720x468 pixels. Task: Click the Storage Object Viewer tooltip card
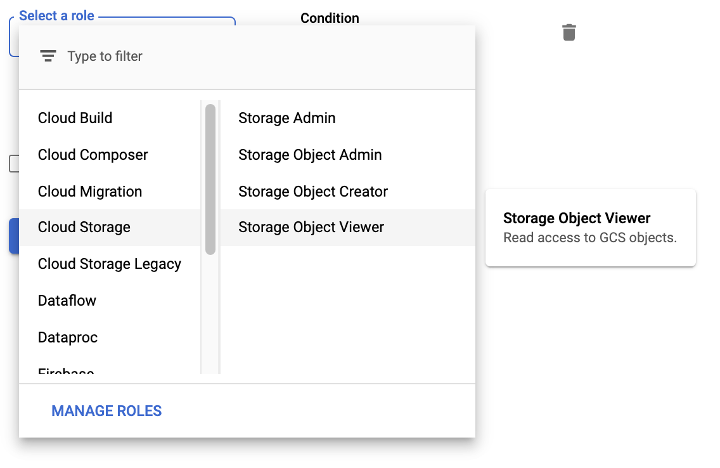coord(590,228)
